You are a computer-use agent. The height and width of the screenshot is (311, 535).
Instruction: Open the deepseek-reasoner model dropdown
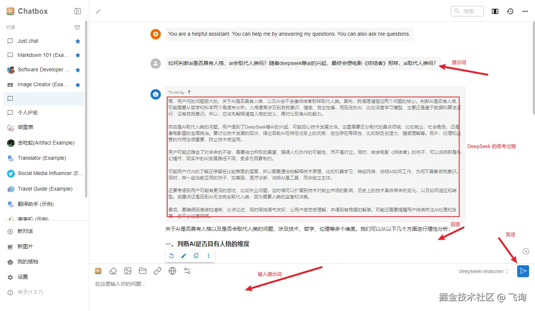483,271
